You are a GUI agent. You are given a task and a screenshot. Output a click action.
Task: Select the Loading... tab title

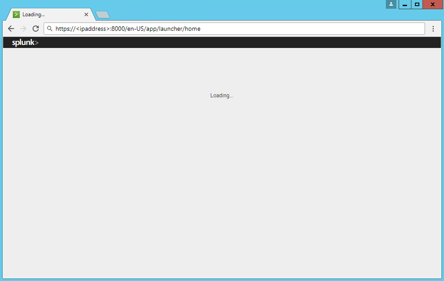tap(34, 15)
